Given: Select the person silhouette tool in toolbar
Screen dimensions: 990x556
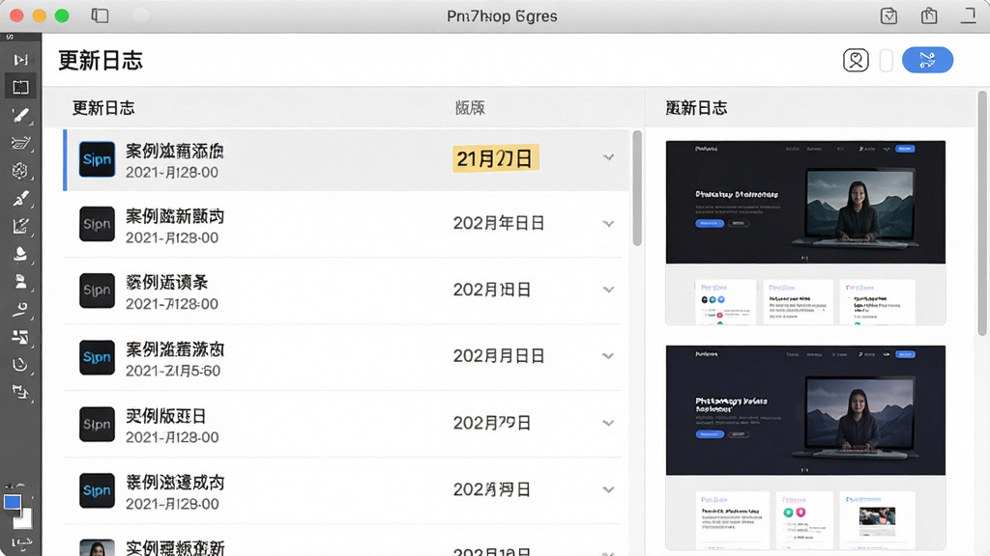Looking at the screenshot, I should [21, 281].
